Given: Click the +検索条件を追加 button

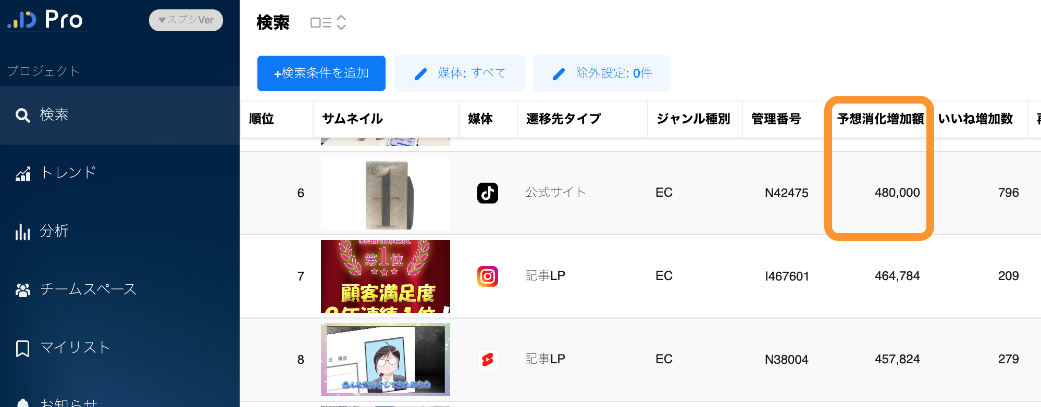Looking at the screenshot, I should pyautogui.click(x=321, y=73).
